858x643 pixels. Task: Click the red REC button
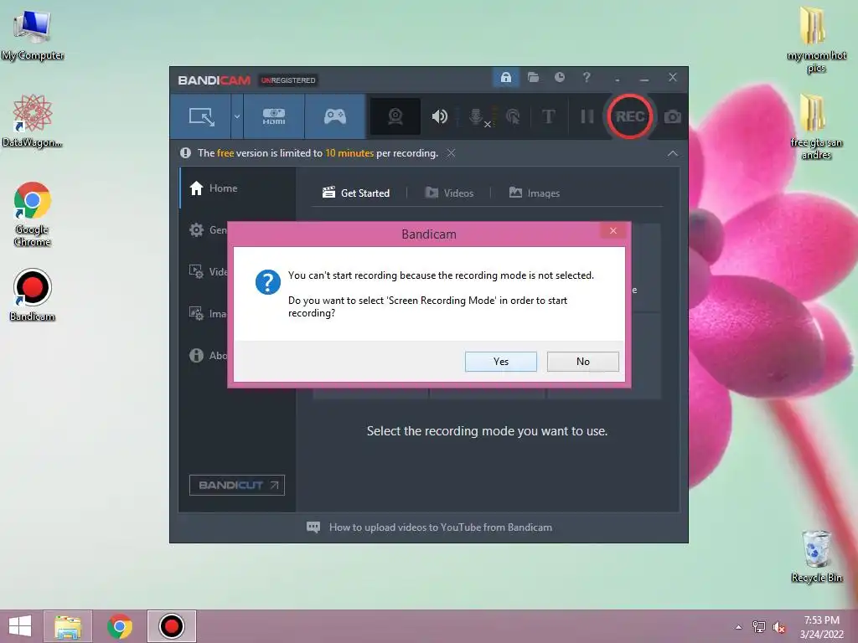[x=629, y=116]
